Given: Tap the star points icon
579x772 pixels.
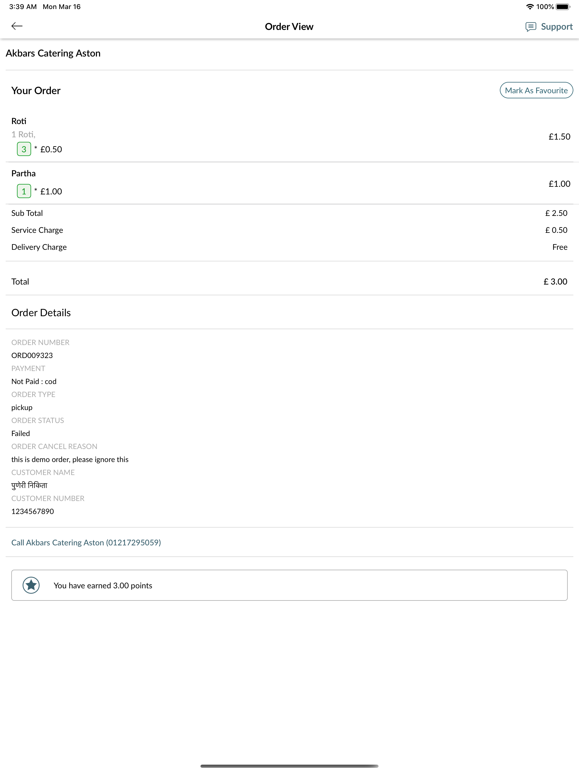Looking at the screenshot, I should point(31,585).
